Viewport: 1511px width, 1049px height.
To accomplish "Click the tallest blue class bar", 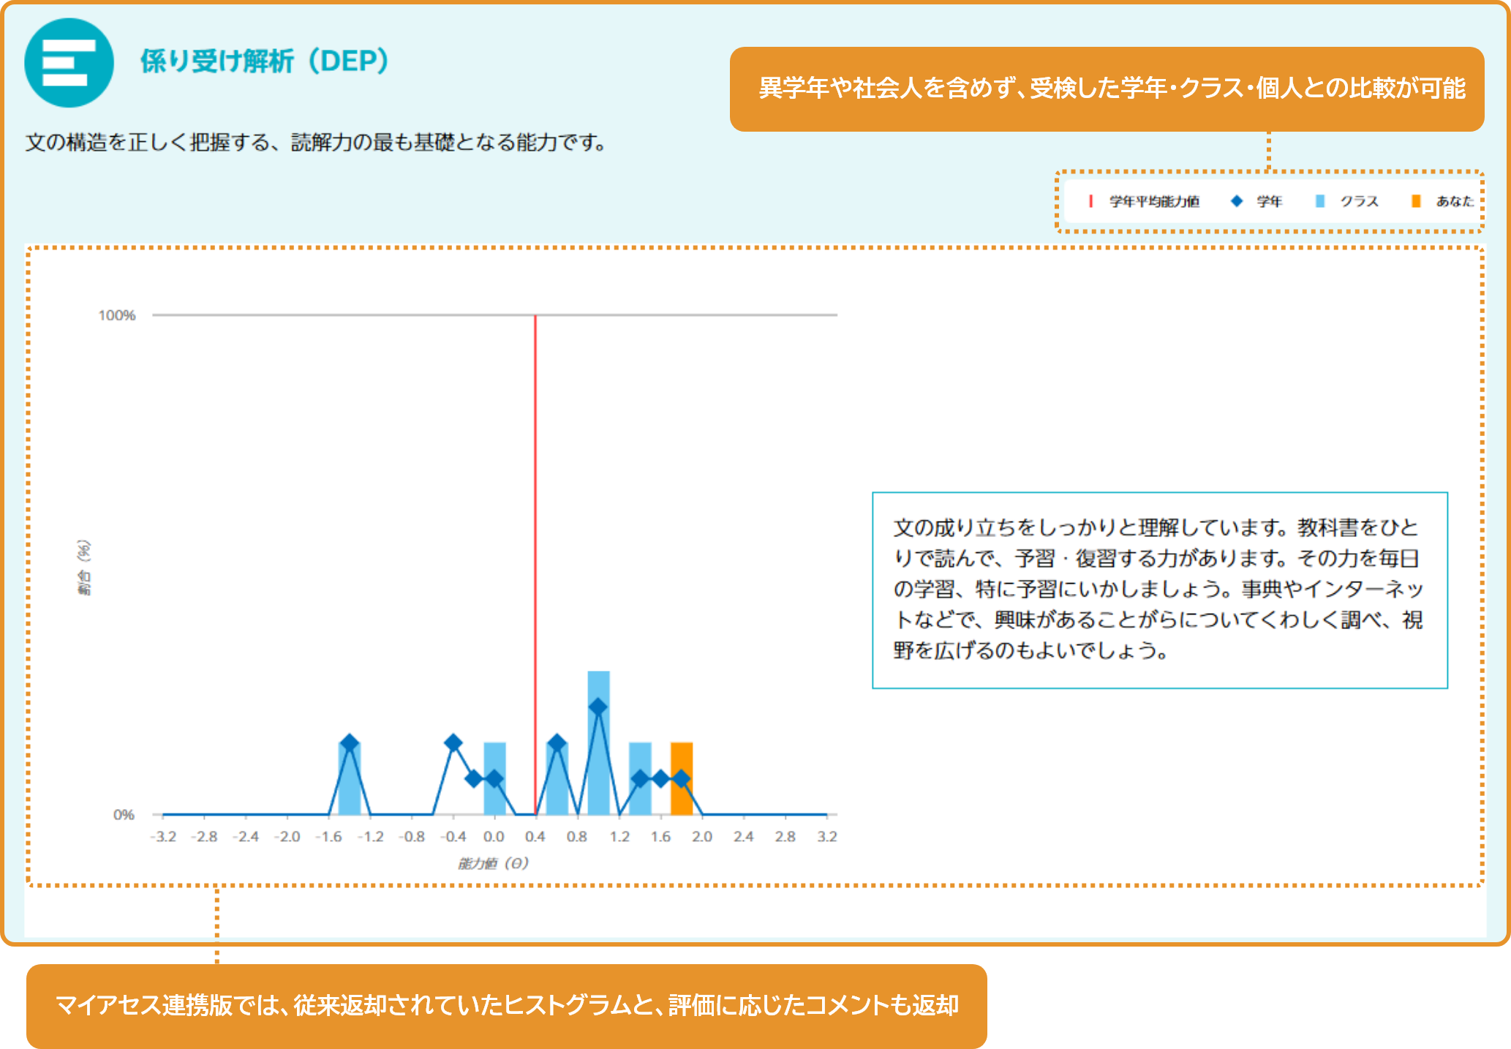I will pyautogui.click(x=598, y=742).
